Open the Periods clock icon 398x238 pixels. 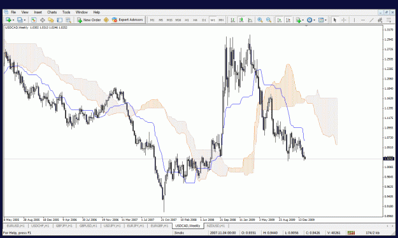point(309,20)
